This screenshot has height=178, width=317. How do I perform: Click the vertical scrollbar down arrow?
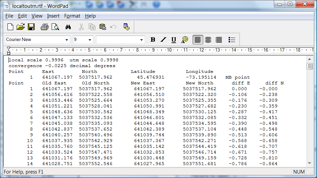point(310,163)
